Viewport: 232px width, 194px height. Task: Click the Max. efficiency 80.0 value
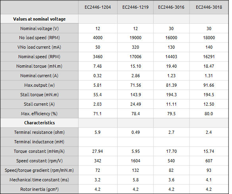tap(209, 114)
